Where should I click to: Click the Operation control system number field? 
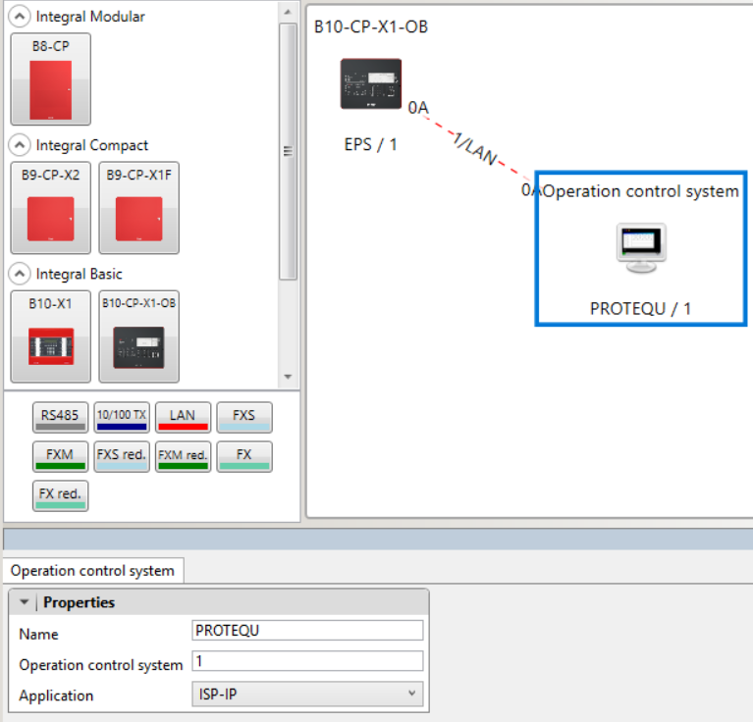(307, 661)
